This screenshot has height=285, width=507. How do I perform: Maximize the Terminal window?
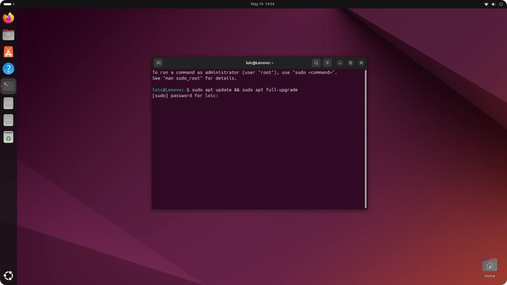(351, 63)
